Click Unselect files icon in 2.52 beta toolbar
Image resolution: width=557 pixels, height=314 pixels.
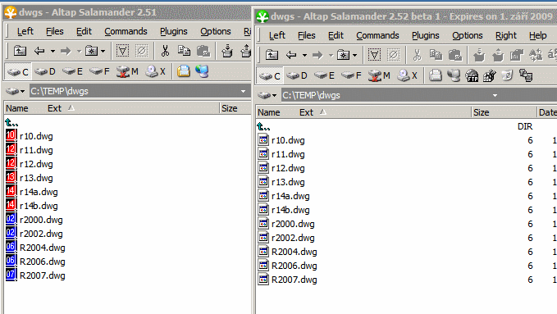[393, 55]
